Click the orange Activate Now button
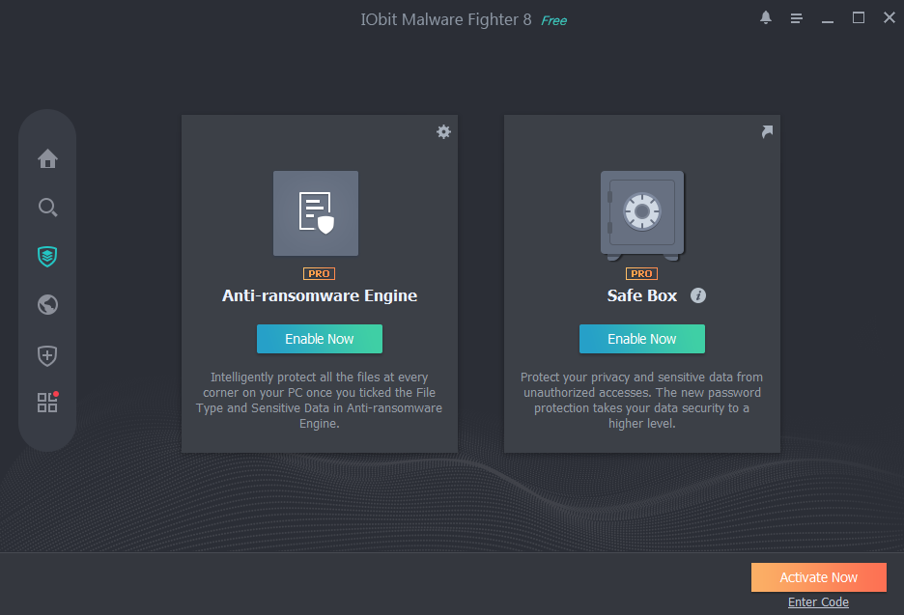This screenshot has width=904, height=615. pyautogui.click(x=818, y=577)
